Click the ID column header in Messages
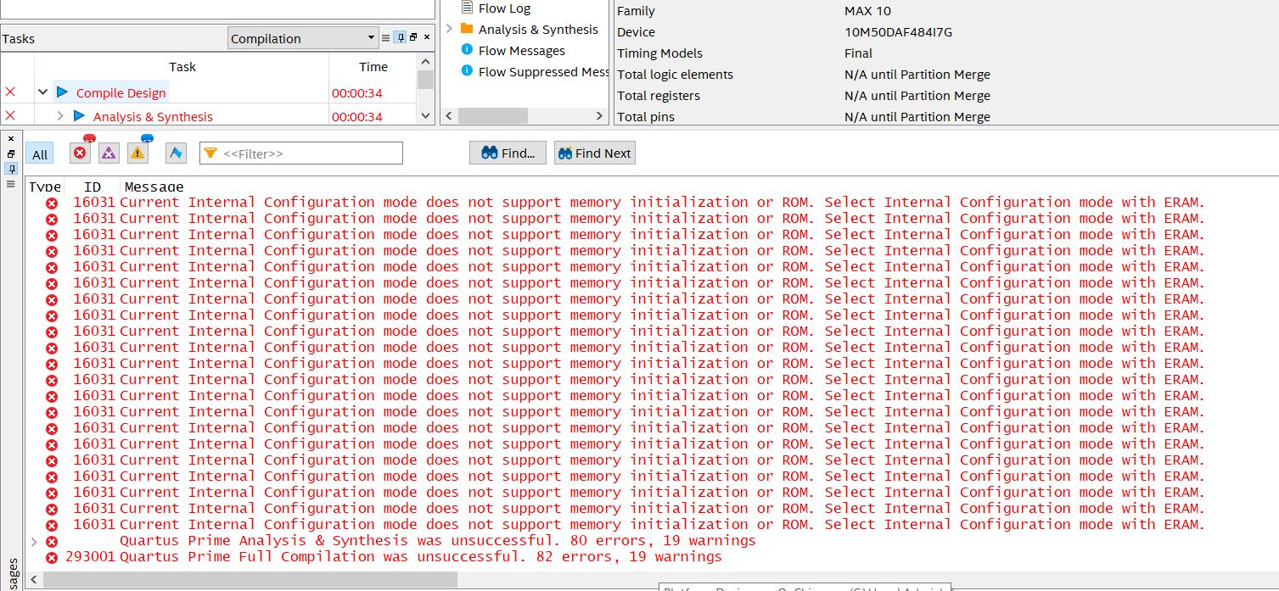Screen dimensions: 1279x591 coord(93,187)
